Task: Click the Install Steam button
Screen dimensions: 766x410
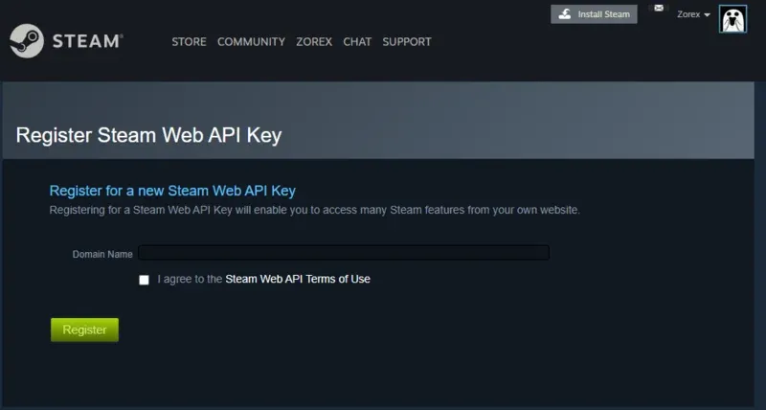Action: point(594,14)
